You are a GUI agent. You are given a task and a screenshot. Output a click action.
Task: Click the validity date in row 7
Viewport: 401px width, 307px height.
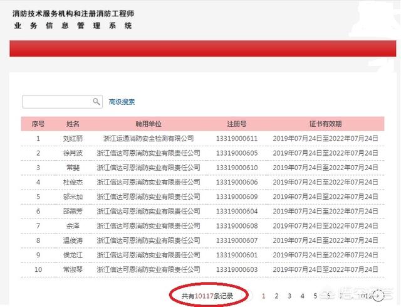[326, 226]
